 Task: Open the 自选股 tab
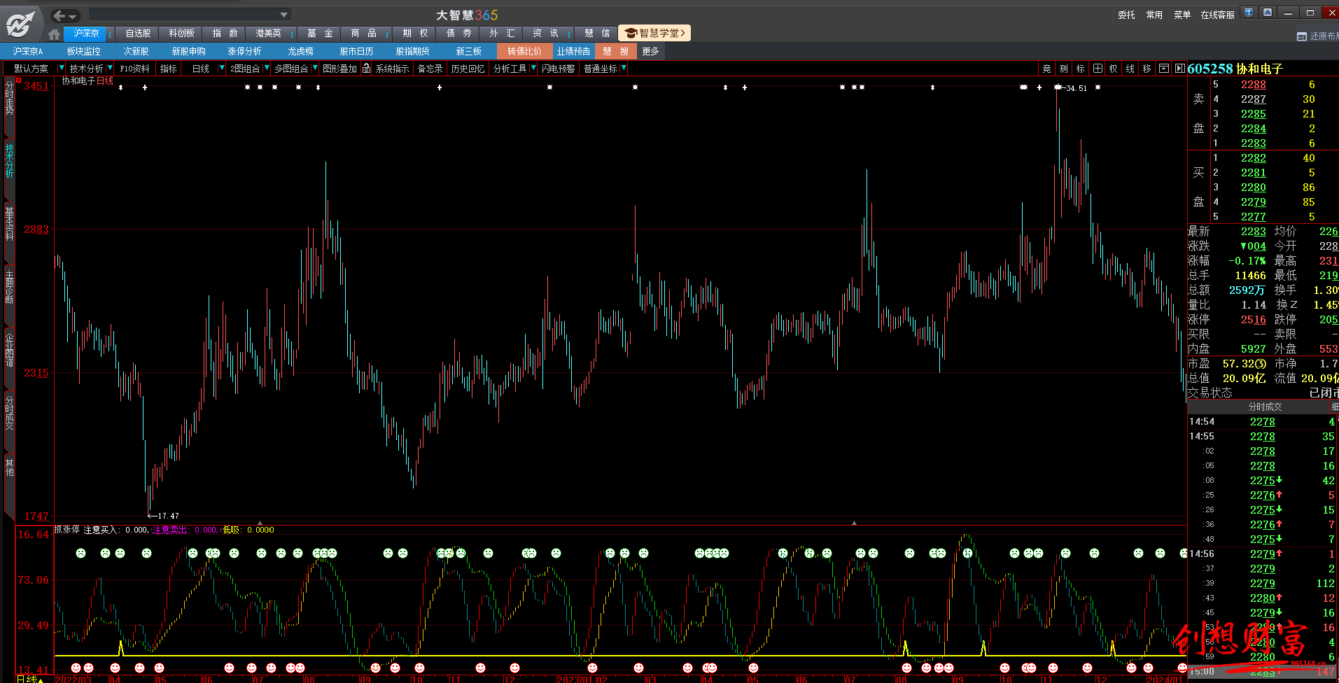pos(138,33)
